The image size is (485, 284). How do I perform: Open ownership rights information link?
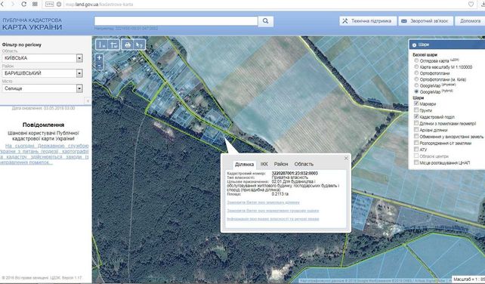273,219
